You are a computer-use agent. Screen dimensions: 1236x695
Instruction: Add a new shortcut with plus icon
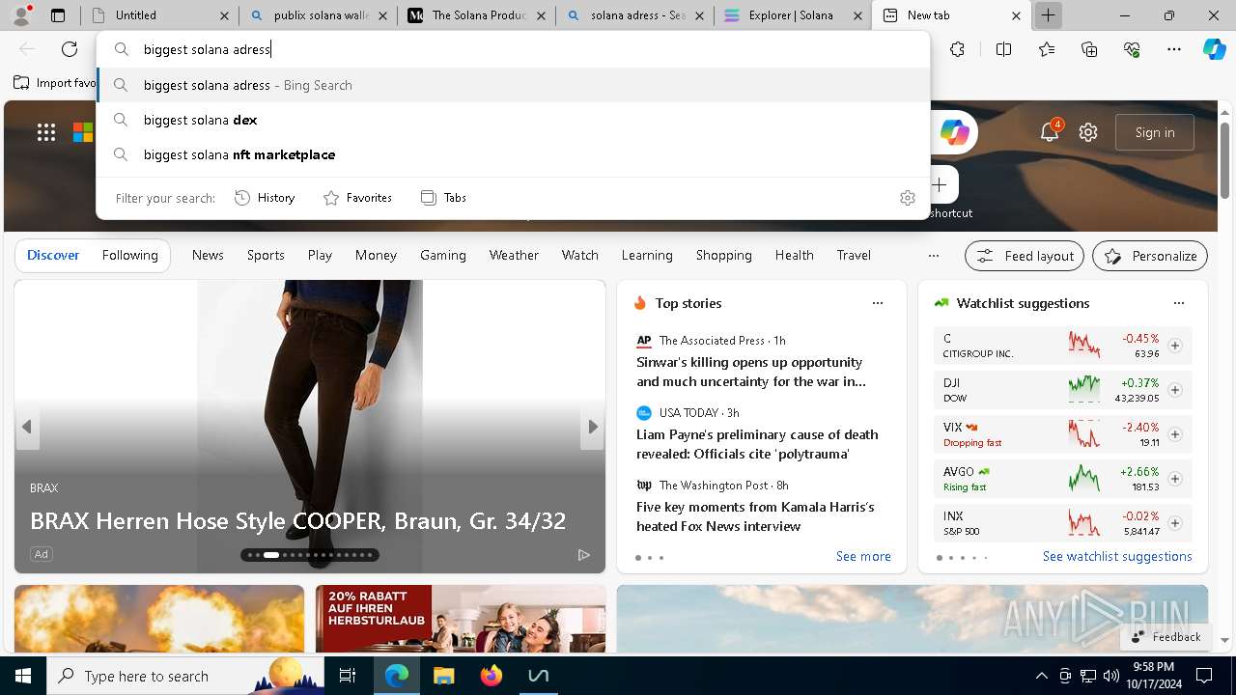point(940,184)
